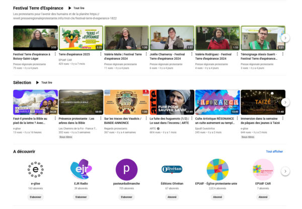Open EPUdF CAR channel avatar
Image resolution: width=302 pixels, height=209 pixels.
click(x=263, y=170)
